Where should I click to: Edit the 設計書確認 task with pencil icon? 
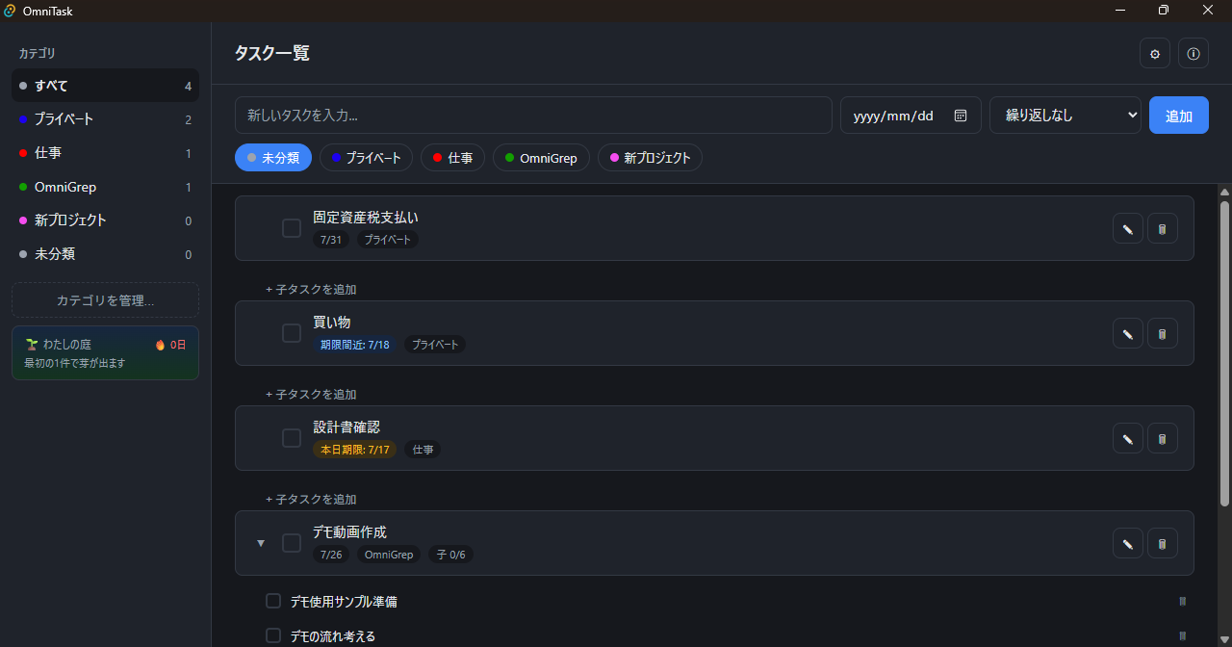point(1128,439)
